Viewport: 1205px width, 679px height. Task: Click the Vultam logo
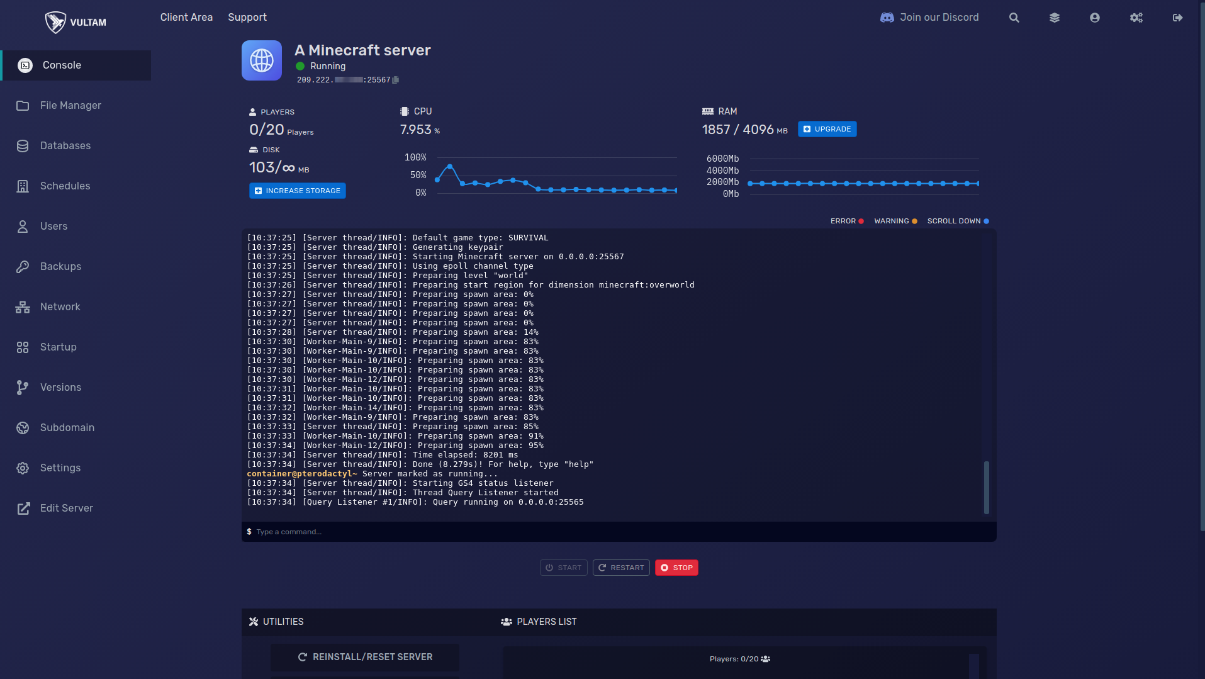76,22
